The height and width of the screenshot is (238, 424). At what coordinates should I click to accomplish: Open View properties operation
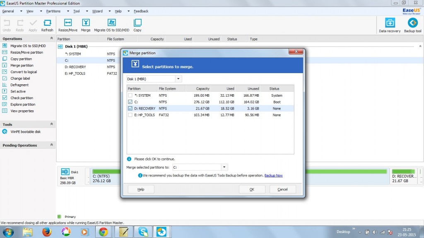pos(22,111)
